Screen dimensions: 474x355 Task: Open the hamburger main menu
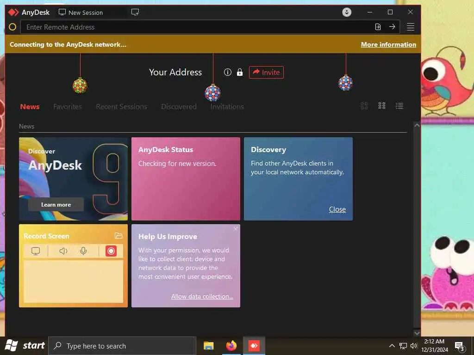click(410, 27)
